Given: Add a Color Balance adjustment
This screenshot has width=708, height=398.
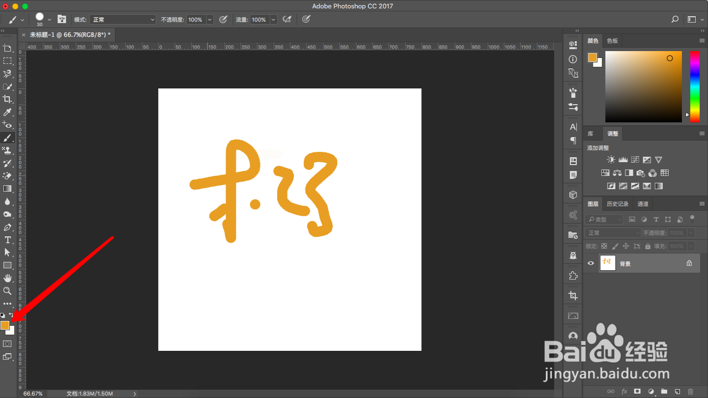Looking at the screenshot, I should click(x=617, y=173).
